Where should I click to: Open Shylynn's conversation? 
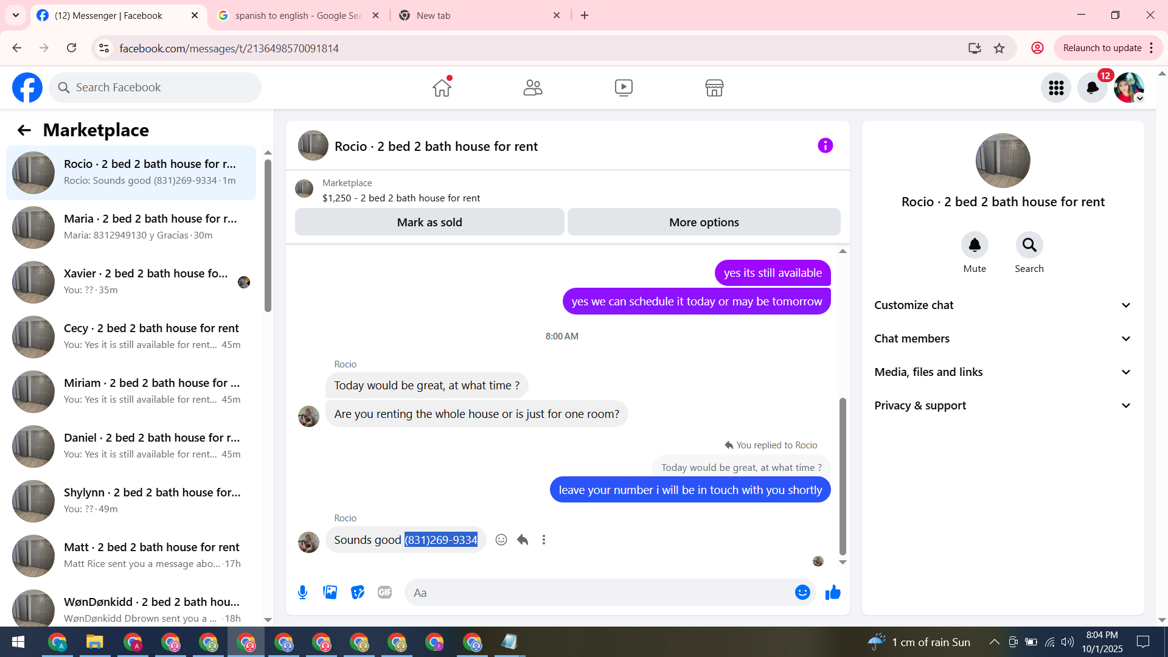click(131, 501)
